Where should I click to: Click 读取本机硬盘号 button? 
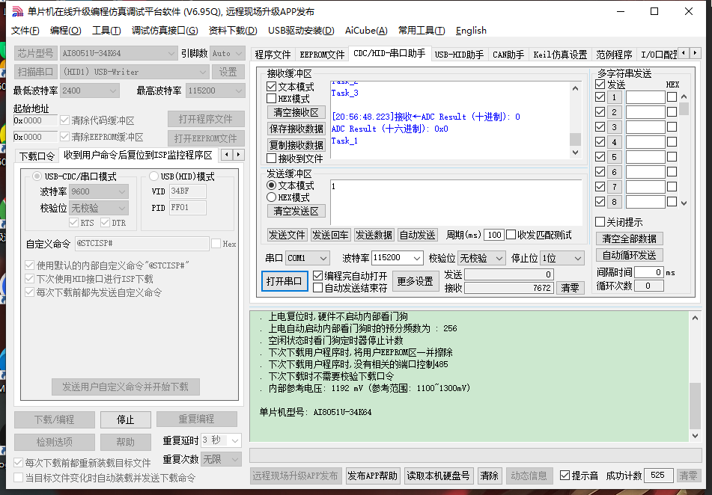click(x=438, y=476)
